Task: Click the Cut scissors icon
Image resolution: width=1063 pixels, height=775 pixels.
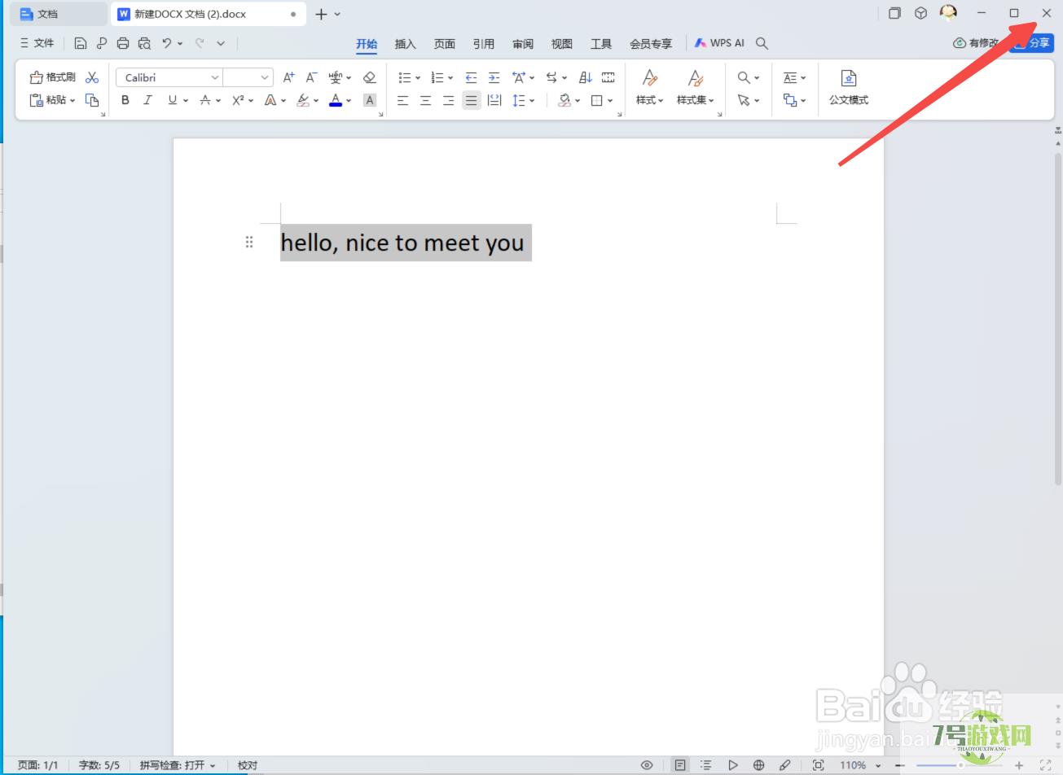Action: (92, 77)
